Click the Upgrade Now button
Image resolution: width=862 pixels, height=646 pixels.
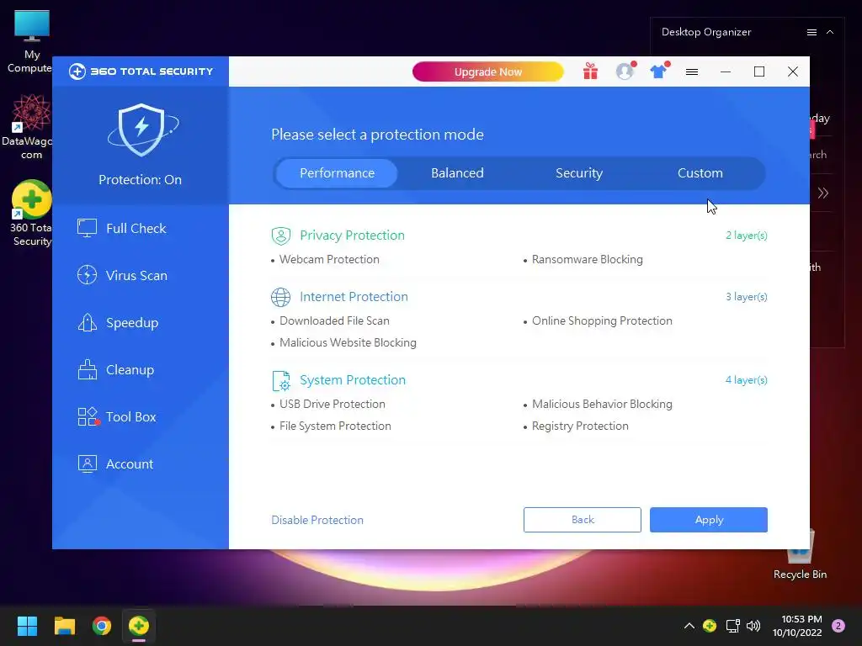click(488, 72)
